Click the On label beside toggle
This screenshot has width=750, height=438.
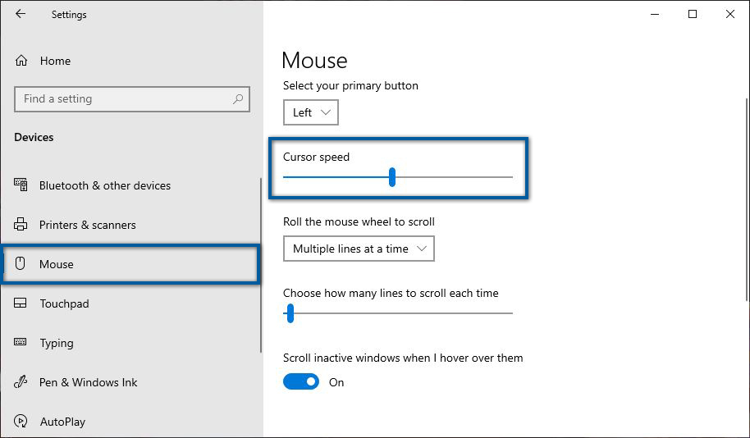(x=336, y=382)
